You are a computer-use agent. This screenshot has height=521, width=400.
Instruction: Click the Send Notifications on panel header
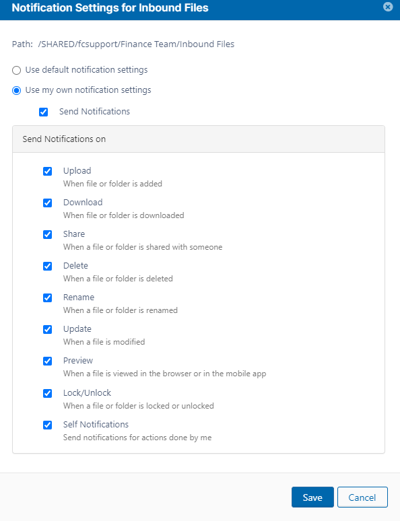[199, 139]
